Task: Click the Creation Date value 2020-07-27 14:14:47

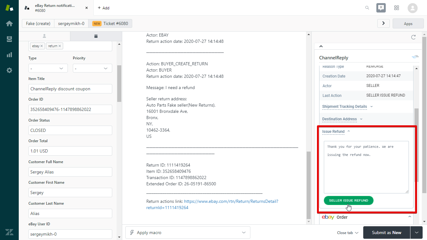Action: [x=383, y=76]
